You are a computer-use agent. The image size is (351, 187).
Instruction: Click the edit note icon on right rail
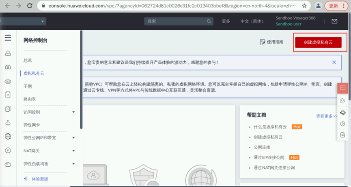(342, 135)
